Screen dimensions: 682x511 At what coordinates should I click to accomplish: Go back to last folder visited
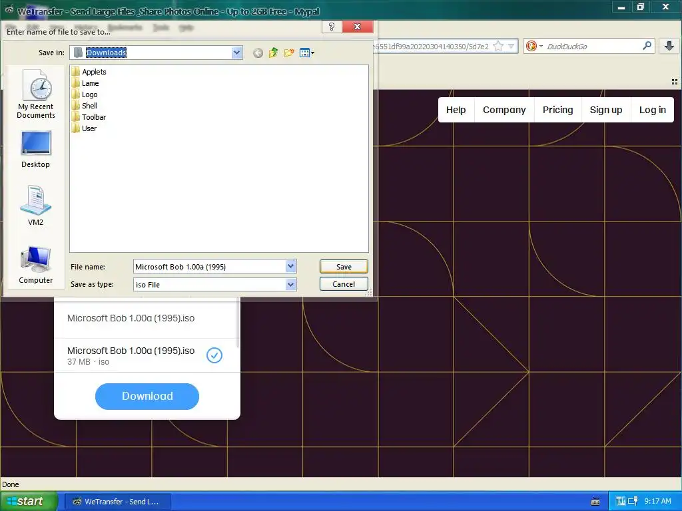click(258, 53)
